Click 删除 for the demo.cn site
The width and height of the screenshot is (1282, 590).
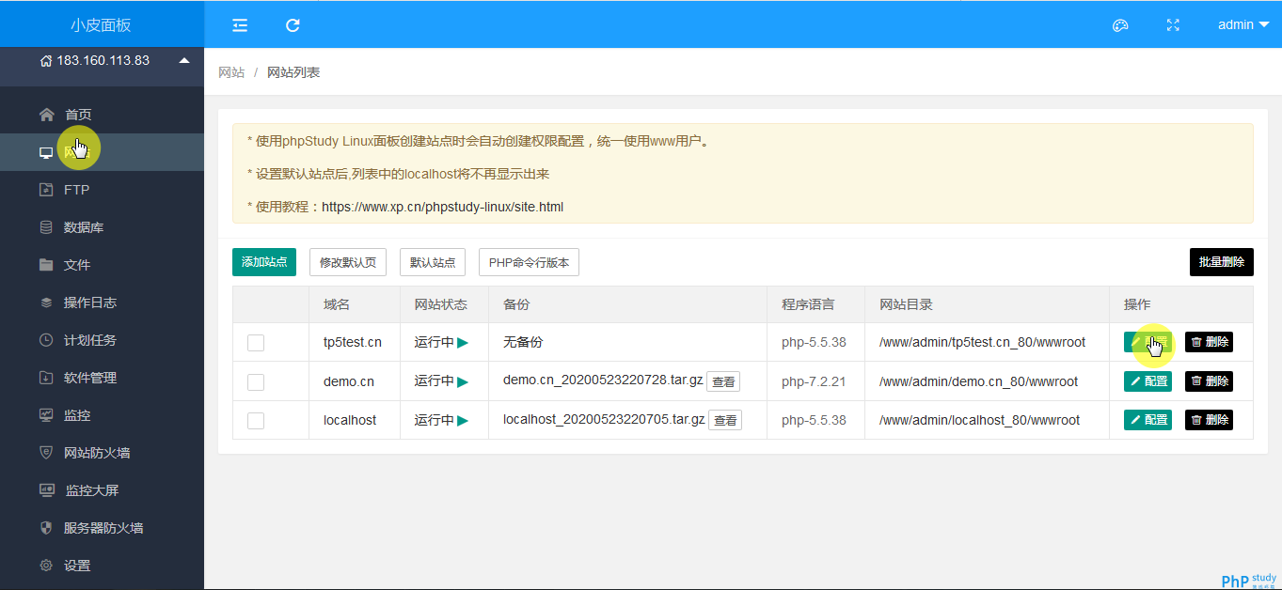(1209, 380)
